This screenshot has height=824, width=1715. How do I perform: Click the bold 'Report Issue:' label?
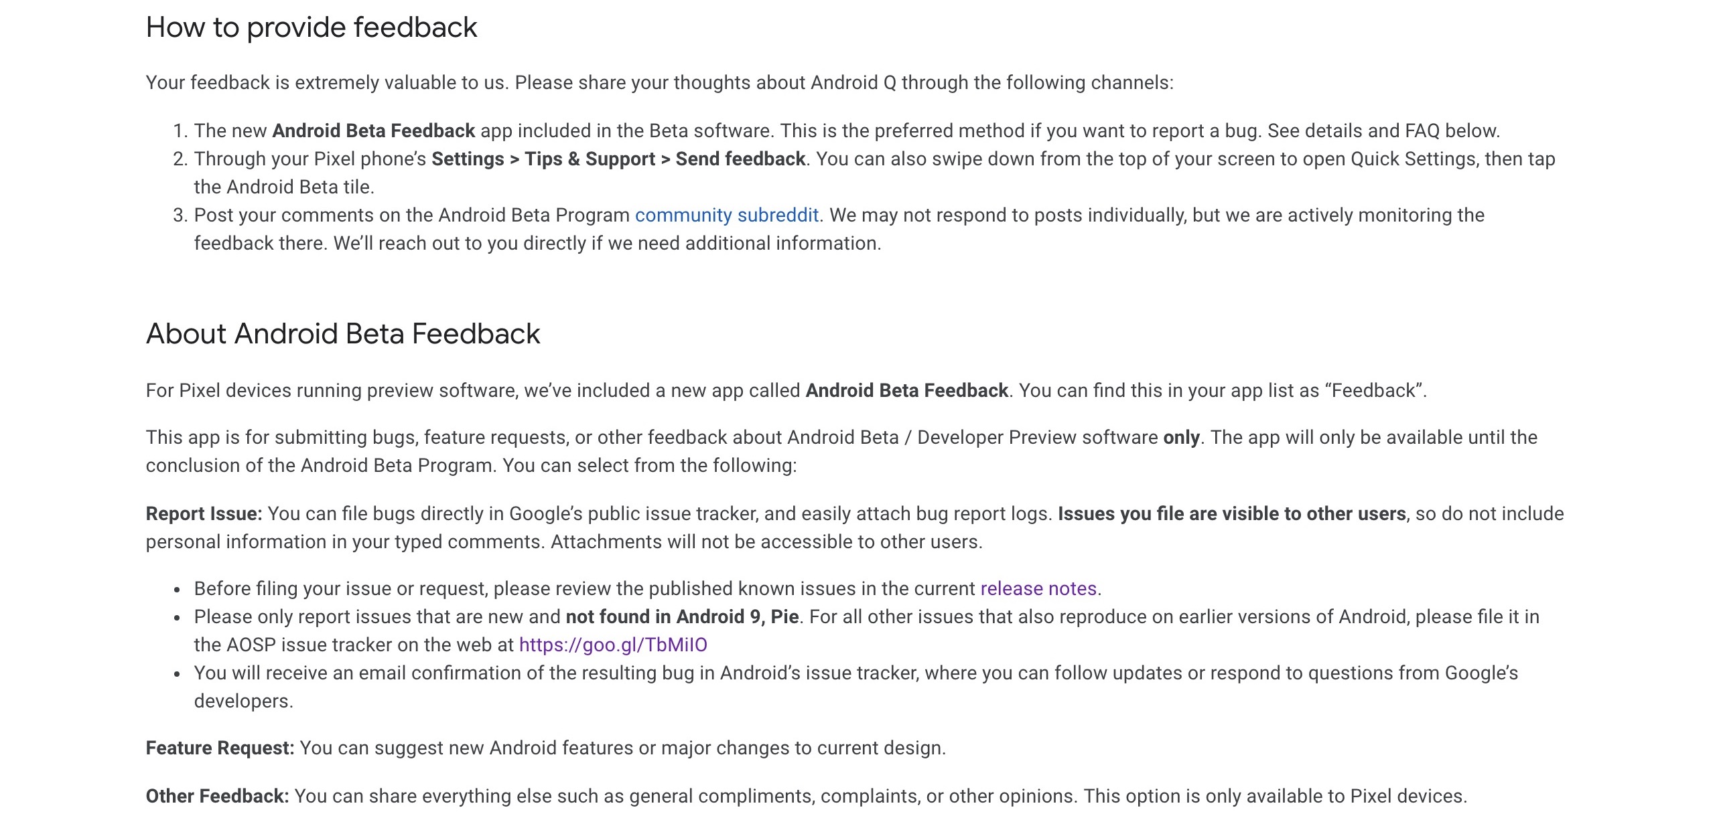pos(204,513)
